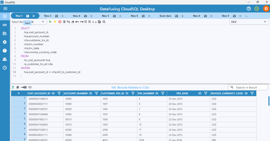
Task: Open the settings gear in the sidebar
Action: click(5, 42)
